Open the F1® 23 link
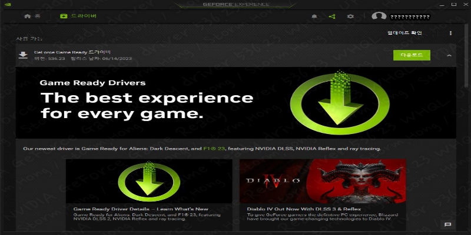471x235 pixels. coord(214,149)
